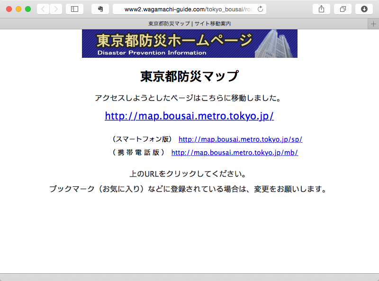Viewport: 379px width, 281px height.
Task: Click the bookmark notice text ブックマーク(お気に入り)
Action: [x=97, y=189]
